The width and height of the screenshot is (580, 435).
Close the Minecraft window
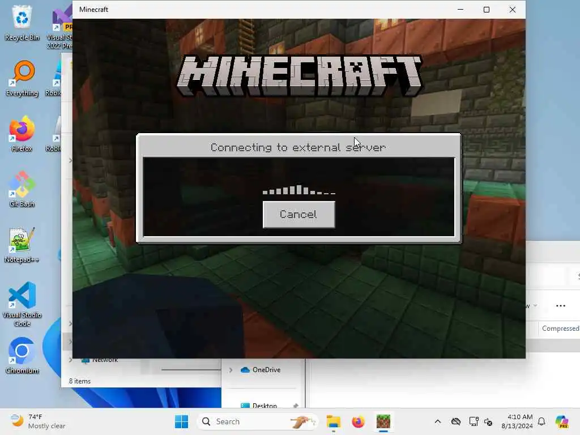pyautogui.click(x=512, y=10)
